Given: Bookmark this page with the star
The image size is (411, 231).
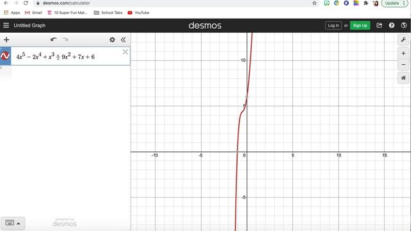Looking at the screenshot, I should tap(314, 3).
